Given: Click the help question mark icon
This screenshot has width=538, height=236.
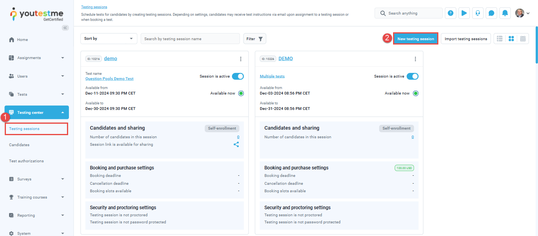Looking at the screenshot, I should [451, 13].
